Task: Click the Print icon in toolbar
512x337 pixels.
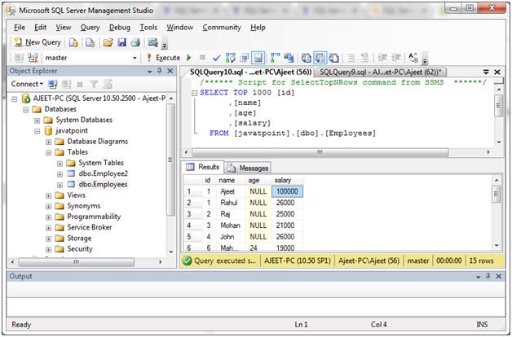Action: [135, 42]
